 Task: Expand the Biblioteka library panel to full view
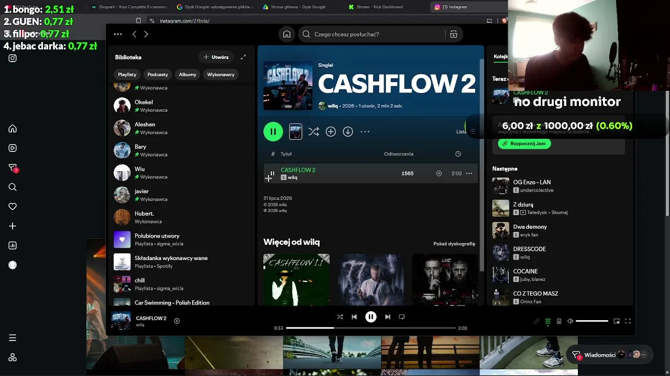pos(243,57)
